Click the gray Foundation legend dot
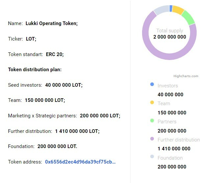This screenshot has height=183, width=219. [152, 157]
